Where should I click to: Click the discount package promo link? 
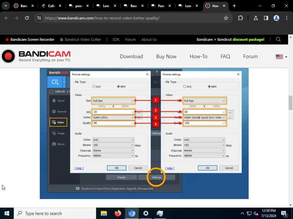pos(230,39)
